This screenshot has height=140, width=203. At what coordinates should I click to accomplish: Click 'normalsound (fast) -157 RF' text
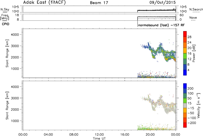click(x=161, y=25)
